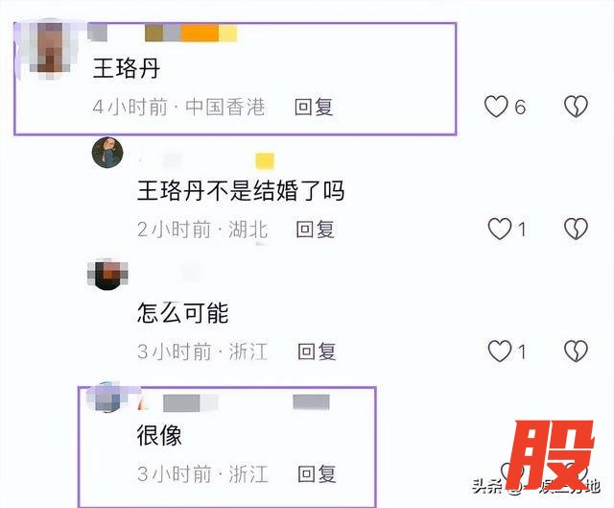The height and width of the screenshot is (508, 614).
Task: Open avatar of the 怎么可能 commenter
Action: click(107, 274)
